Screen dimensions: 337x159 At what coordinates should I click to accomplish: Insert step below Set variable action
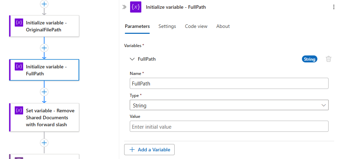point(44,143)
